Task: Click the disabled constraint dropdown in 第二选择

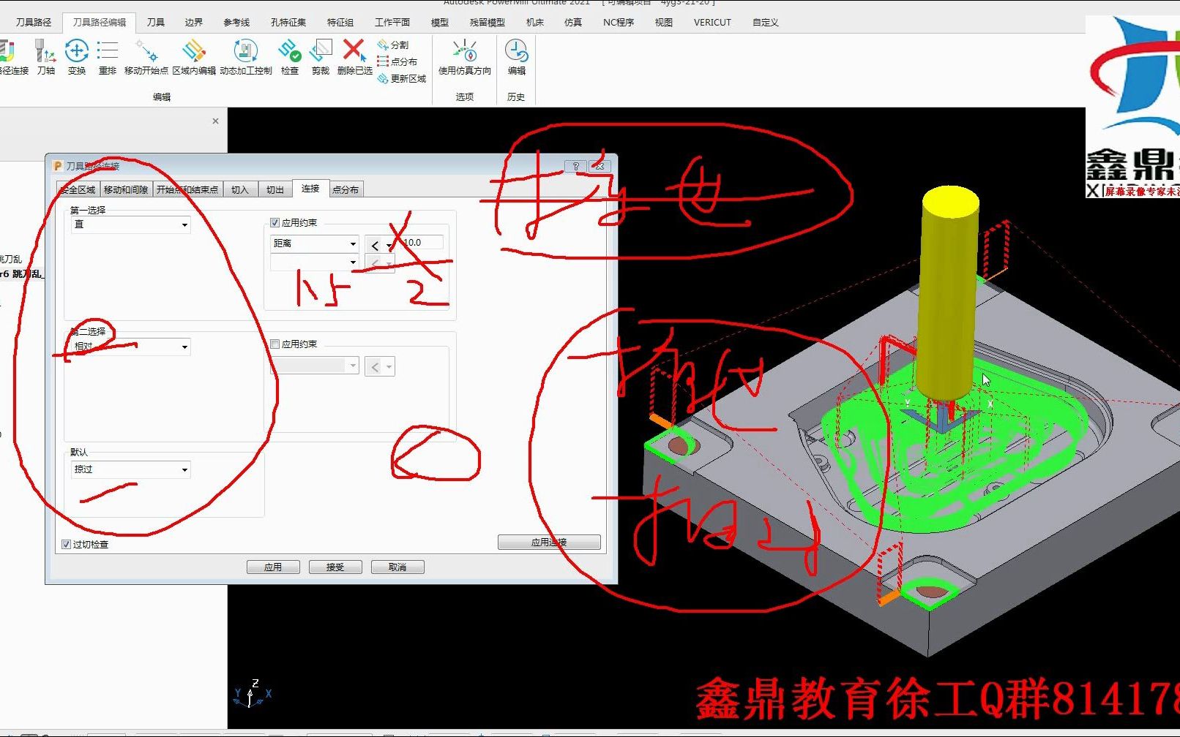Action: tap(315, 366)
